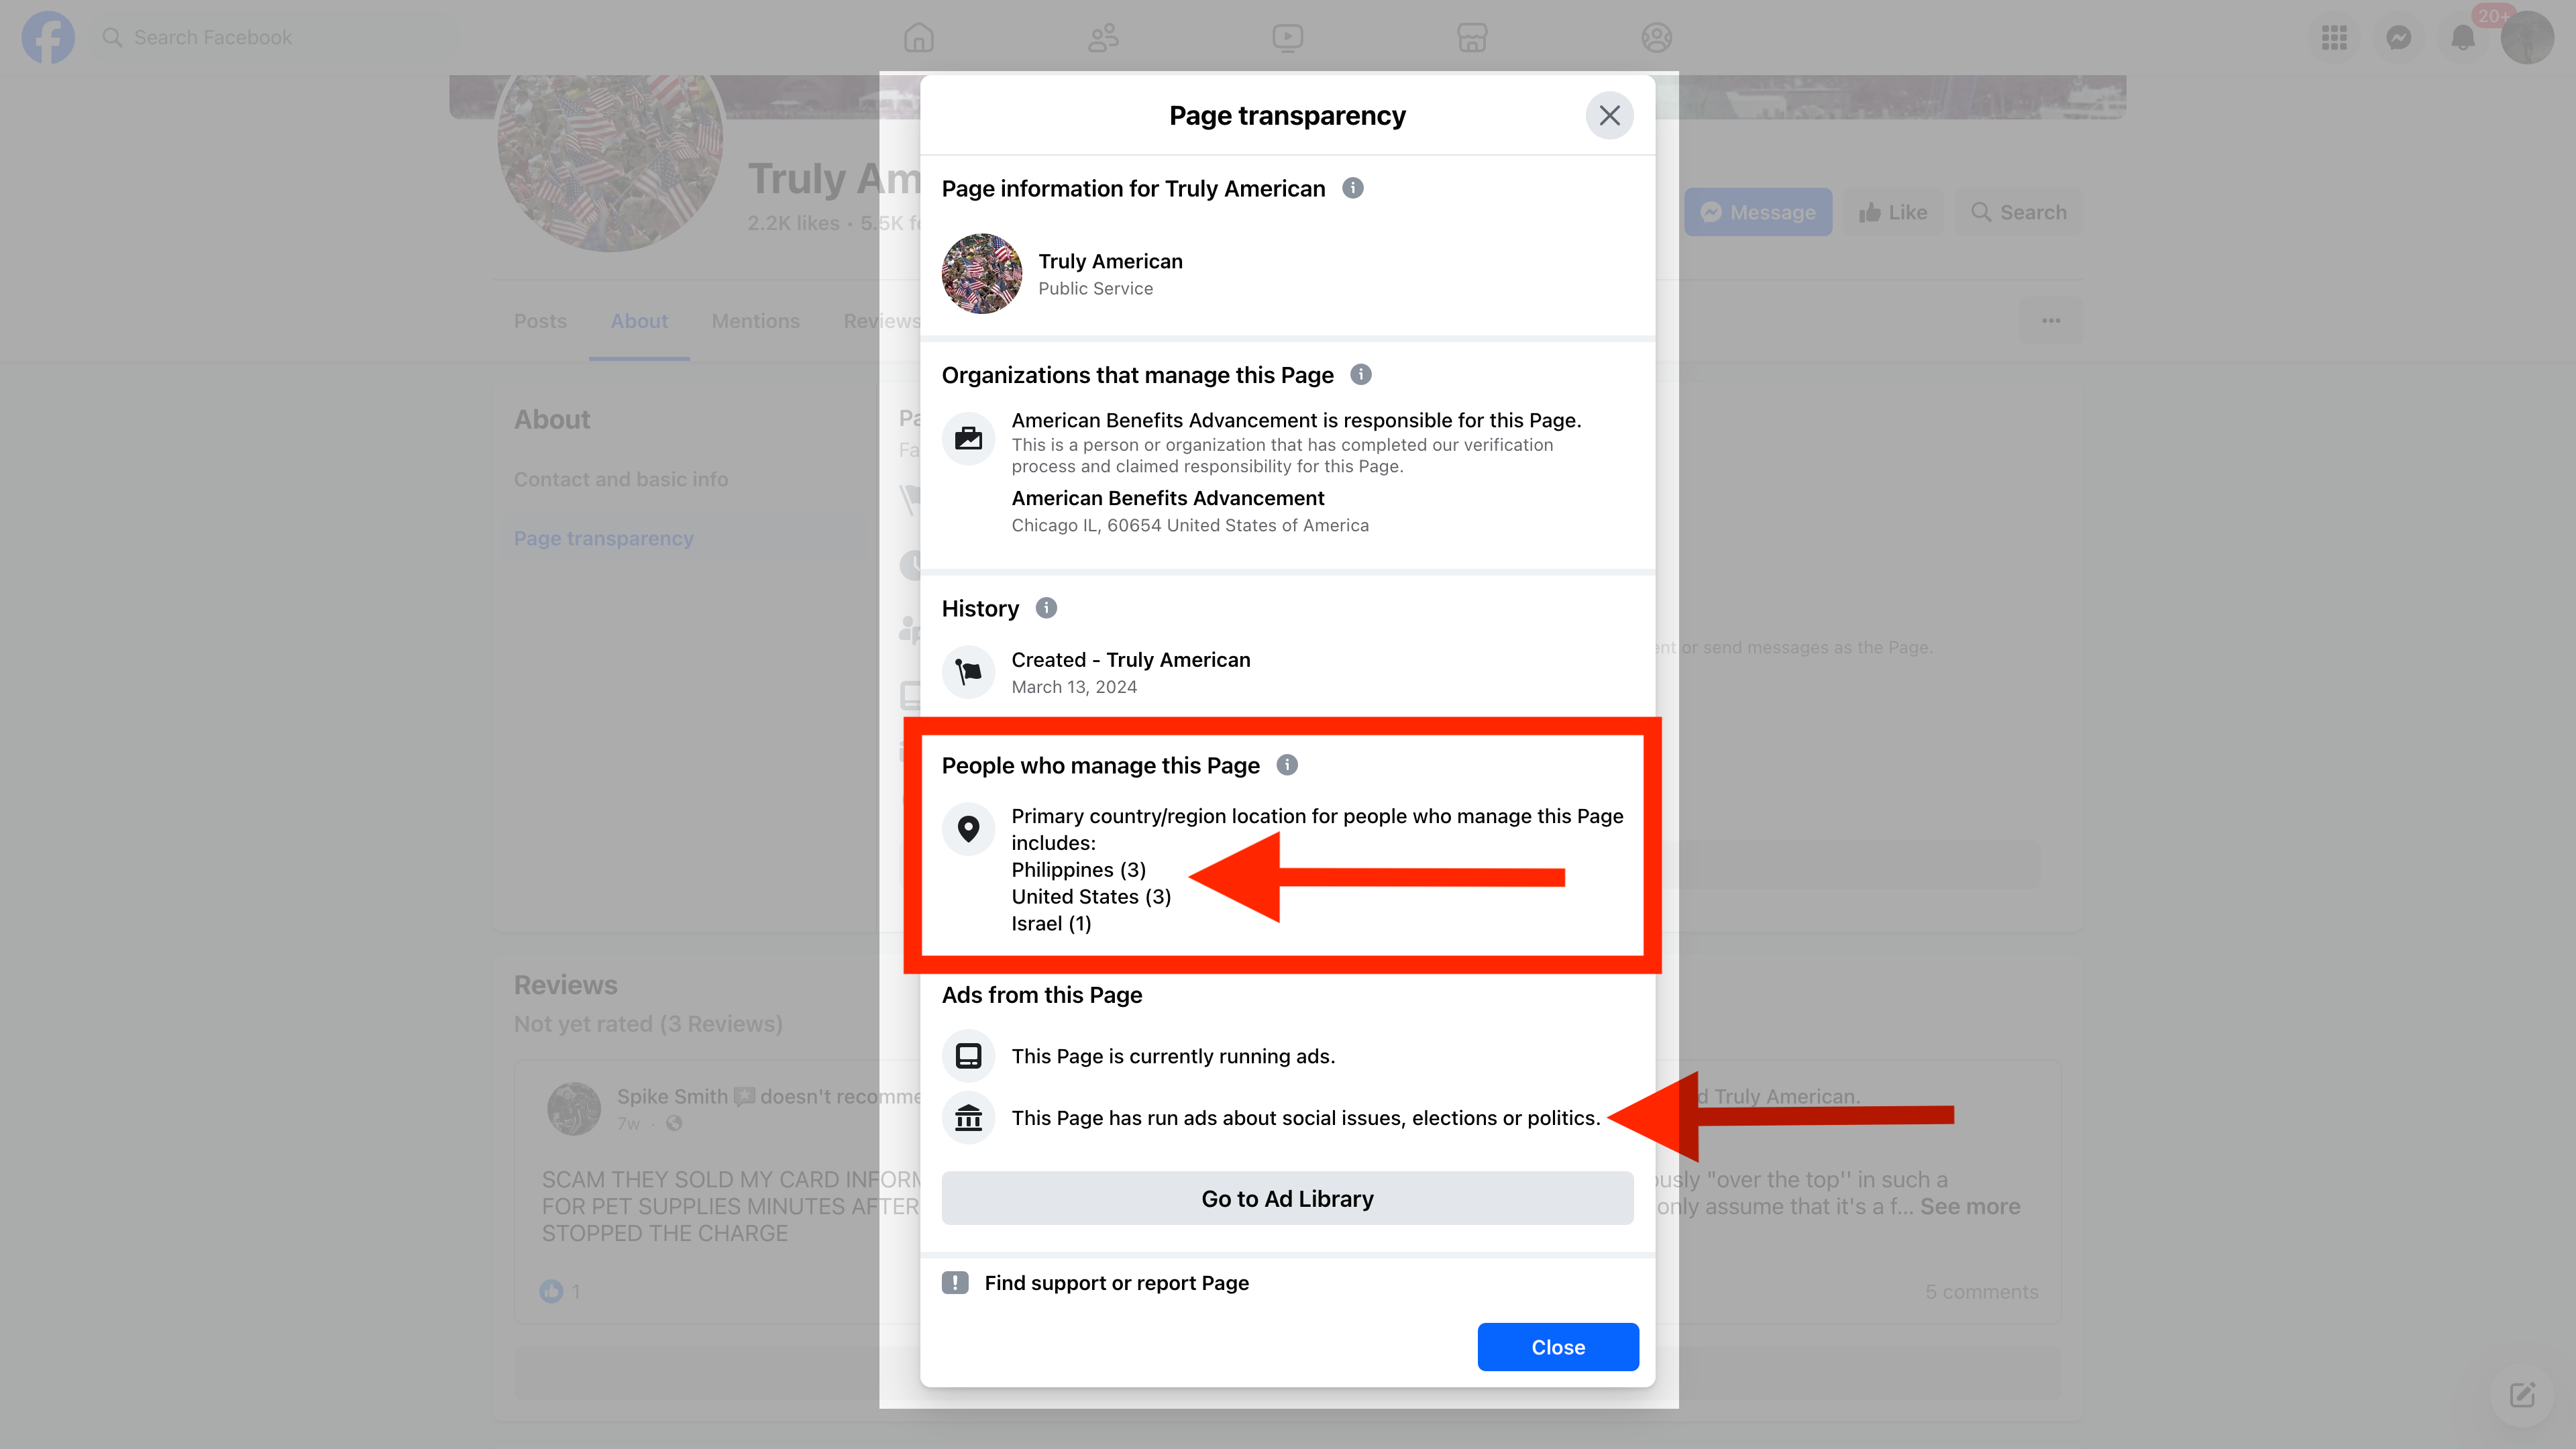Open the Groups icon in top bar
The width and height of the screenshot is (2576, 1449).
coord(1656,38)
